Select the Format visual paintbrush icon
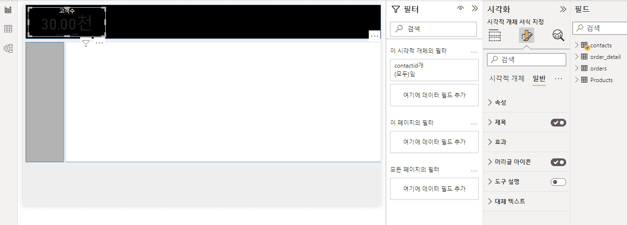This screenshot has width=627, height=225. [526, 35]
